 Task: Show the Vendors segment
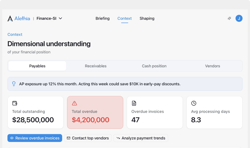[212, 66]
